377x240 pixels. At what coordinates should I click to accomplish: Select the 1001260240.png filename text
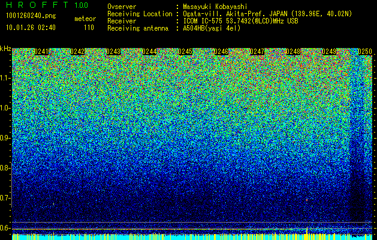point(31,16)
